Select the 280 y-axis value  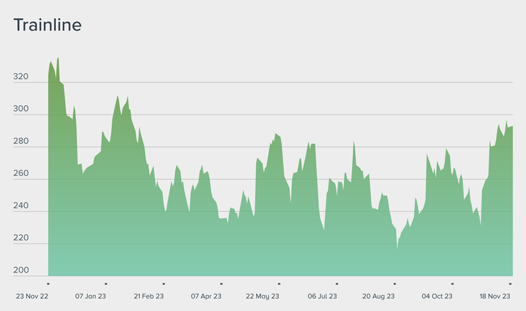tap(21, 141)
